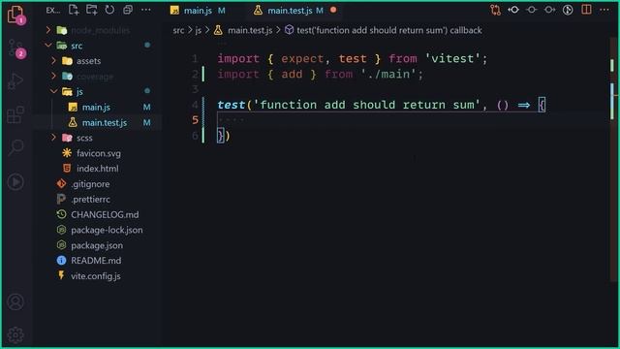
Task: Open favicon.svg file
Action: (99, 153)
